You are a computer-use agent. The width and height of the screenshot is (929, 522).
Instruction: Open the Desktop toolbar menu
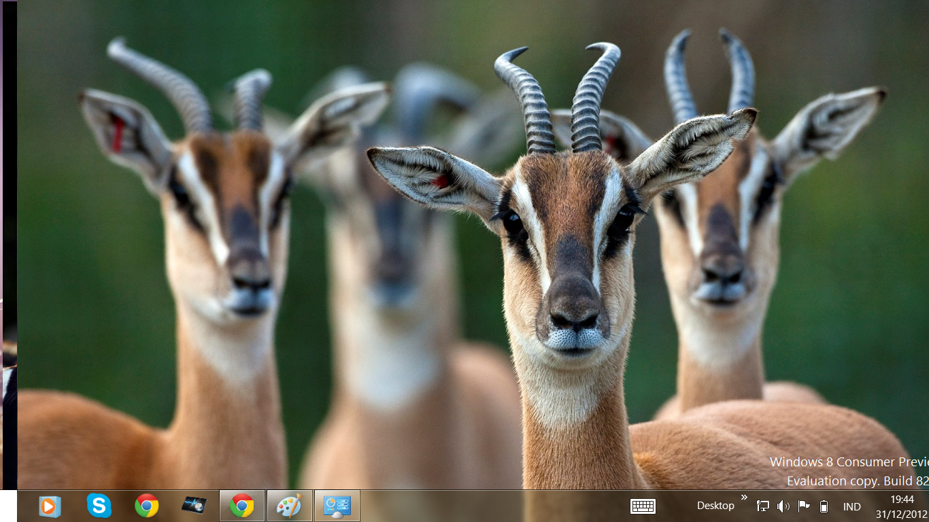coord(715,506)
